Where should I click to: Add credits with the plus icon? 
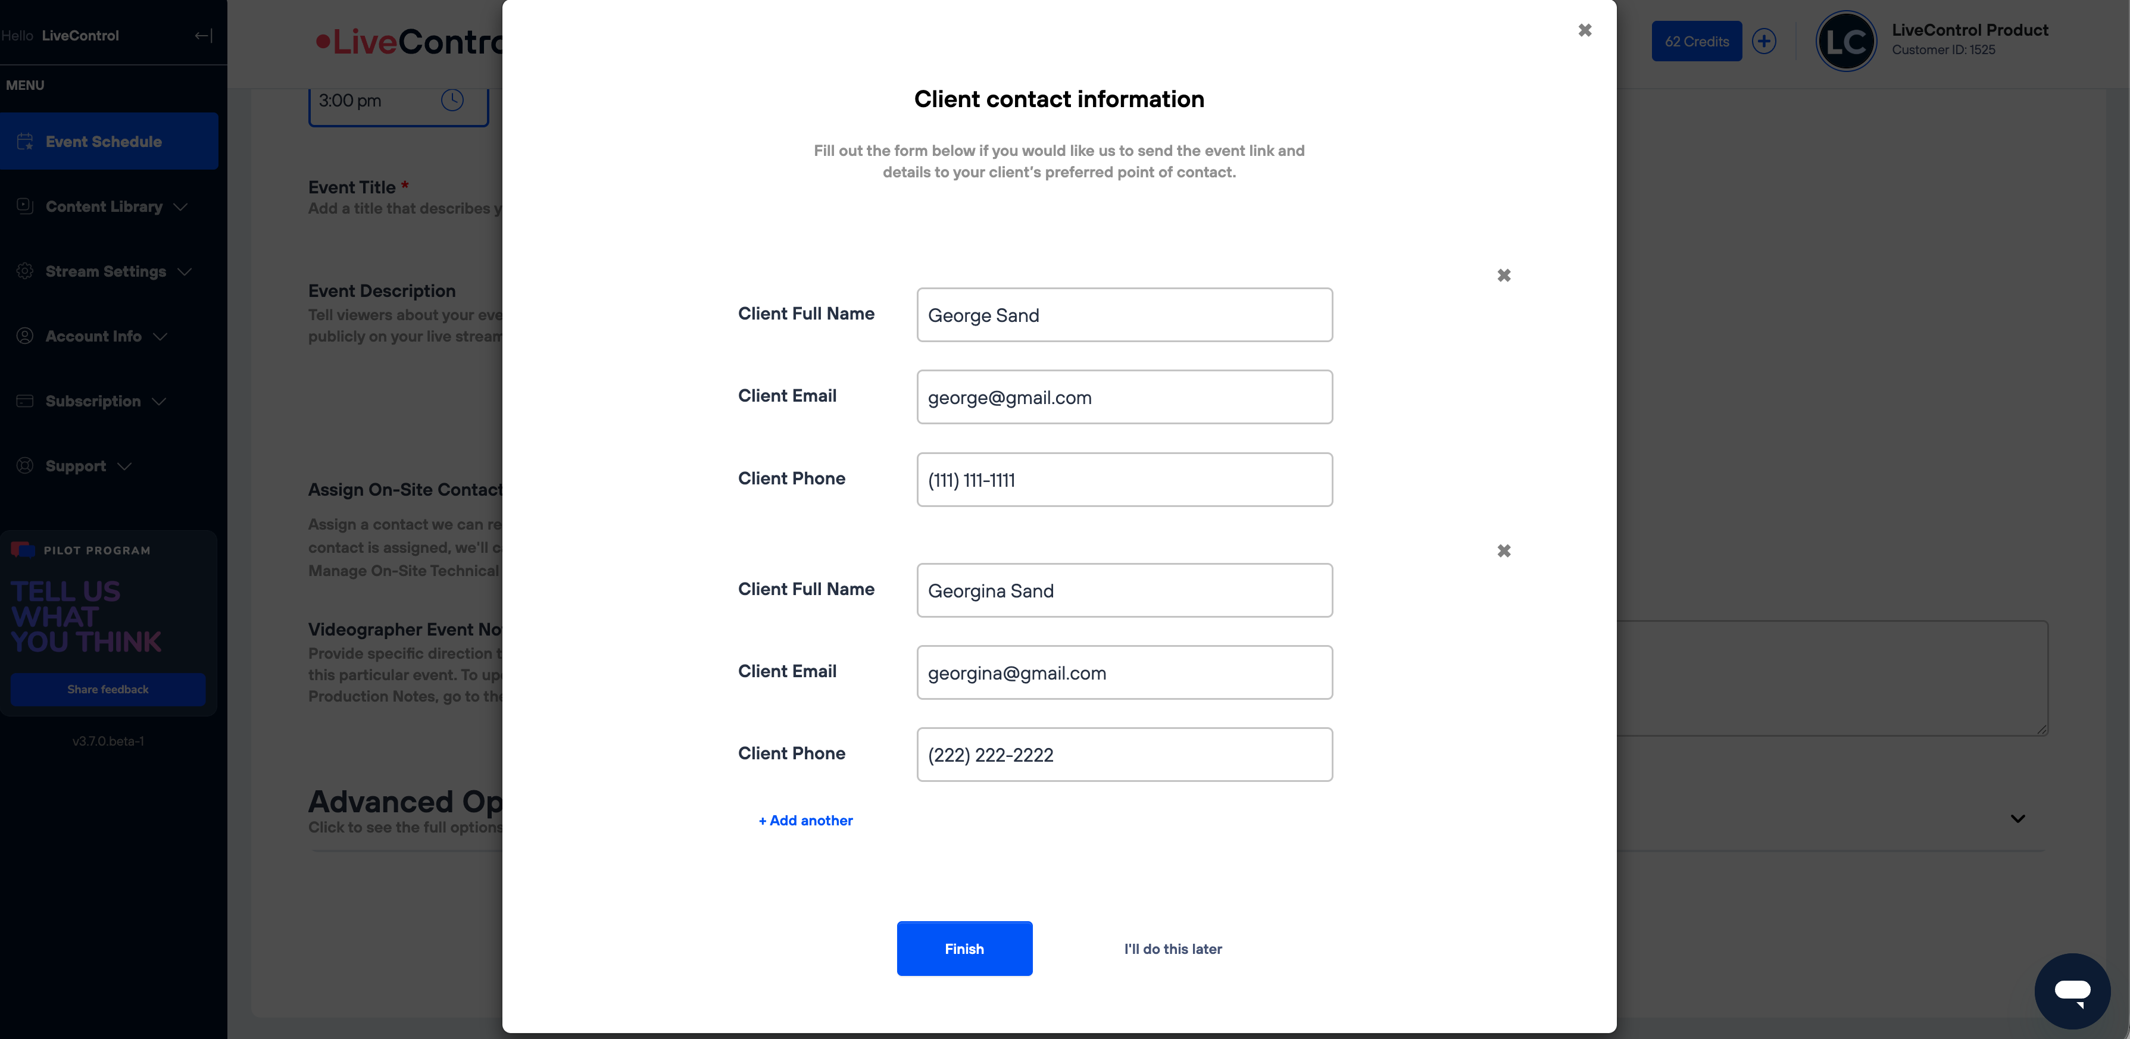(1764, 41)
